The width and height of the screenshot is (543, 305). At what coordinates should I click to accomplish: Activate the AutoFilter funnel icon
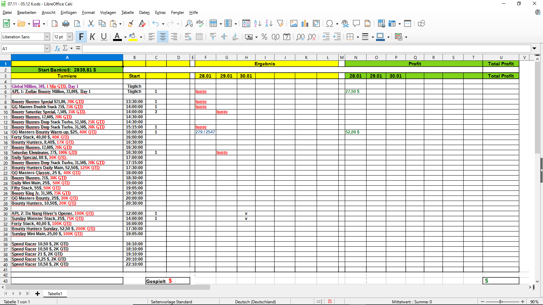pos(280,23)
